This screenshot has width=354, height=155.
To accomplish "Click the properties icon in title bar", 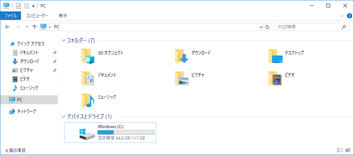I will tap(18, 6).
